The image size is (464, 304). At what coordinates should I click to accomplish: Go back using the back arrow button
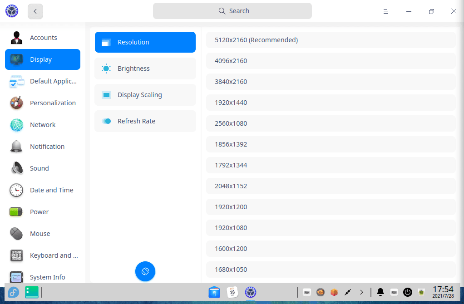(35, 11)
